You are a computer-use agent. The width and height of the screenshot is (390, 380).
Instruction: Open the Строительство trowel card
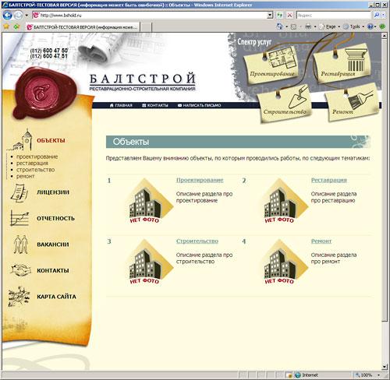coord(285,103)
